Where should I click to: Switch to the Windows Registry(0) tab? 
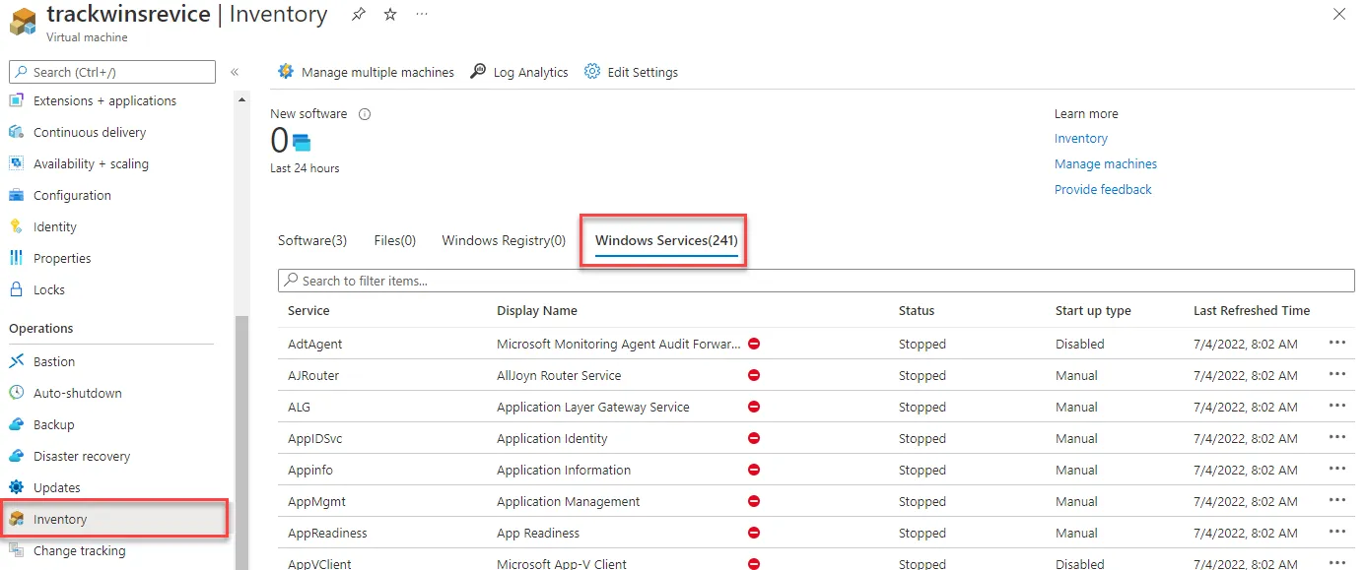tap(504, 240)
